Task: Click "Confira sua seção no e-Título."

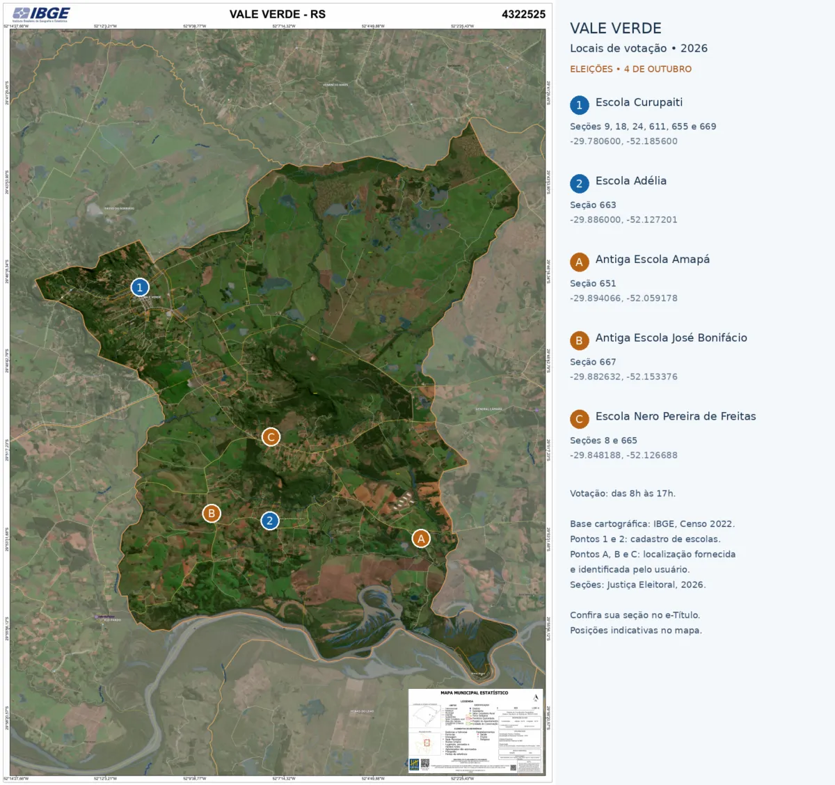Action: click(x=635, y=615)
